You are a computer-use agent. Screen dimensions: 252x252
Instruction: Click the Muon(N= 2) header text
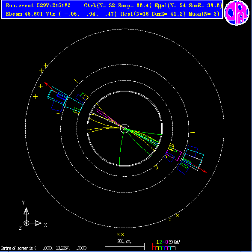tap(204, 14)
